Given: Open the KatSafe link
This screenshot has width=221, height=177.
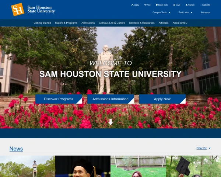Looking at the screenshot, I should pyautogui.click(x=205, y=5).
